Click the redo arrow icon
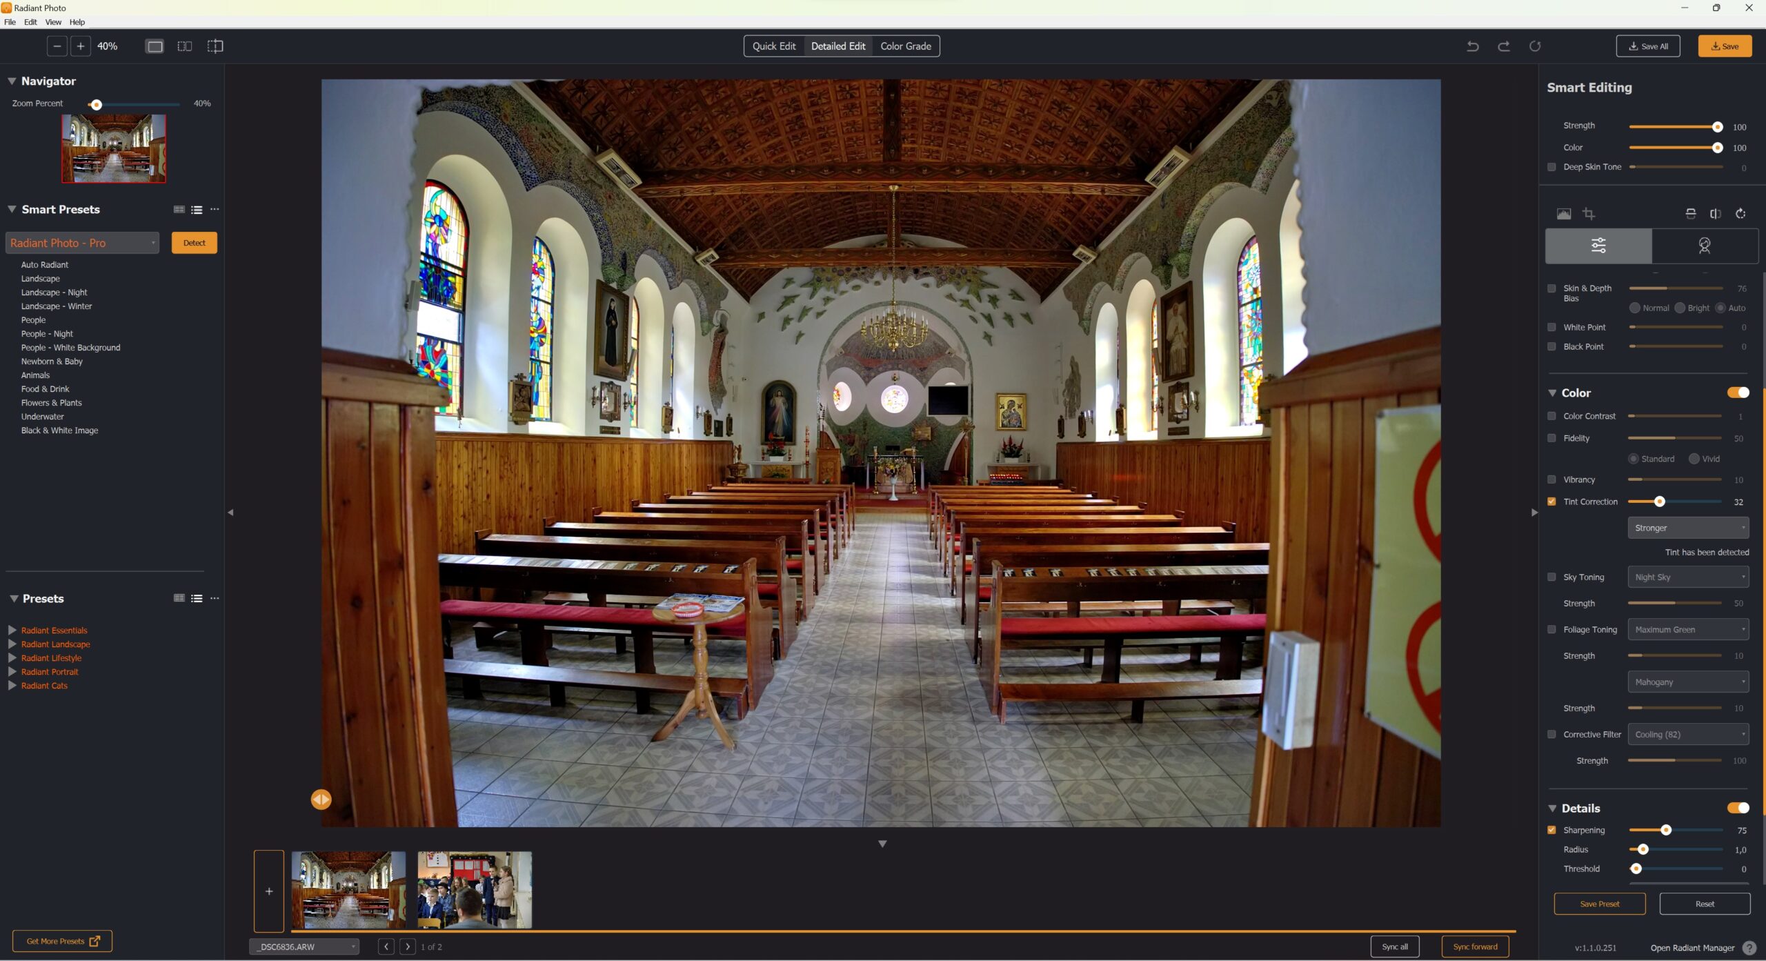The image size is (1766, 961). tap(1503, 46)
